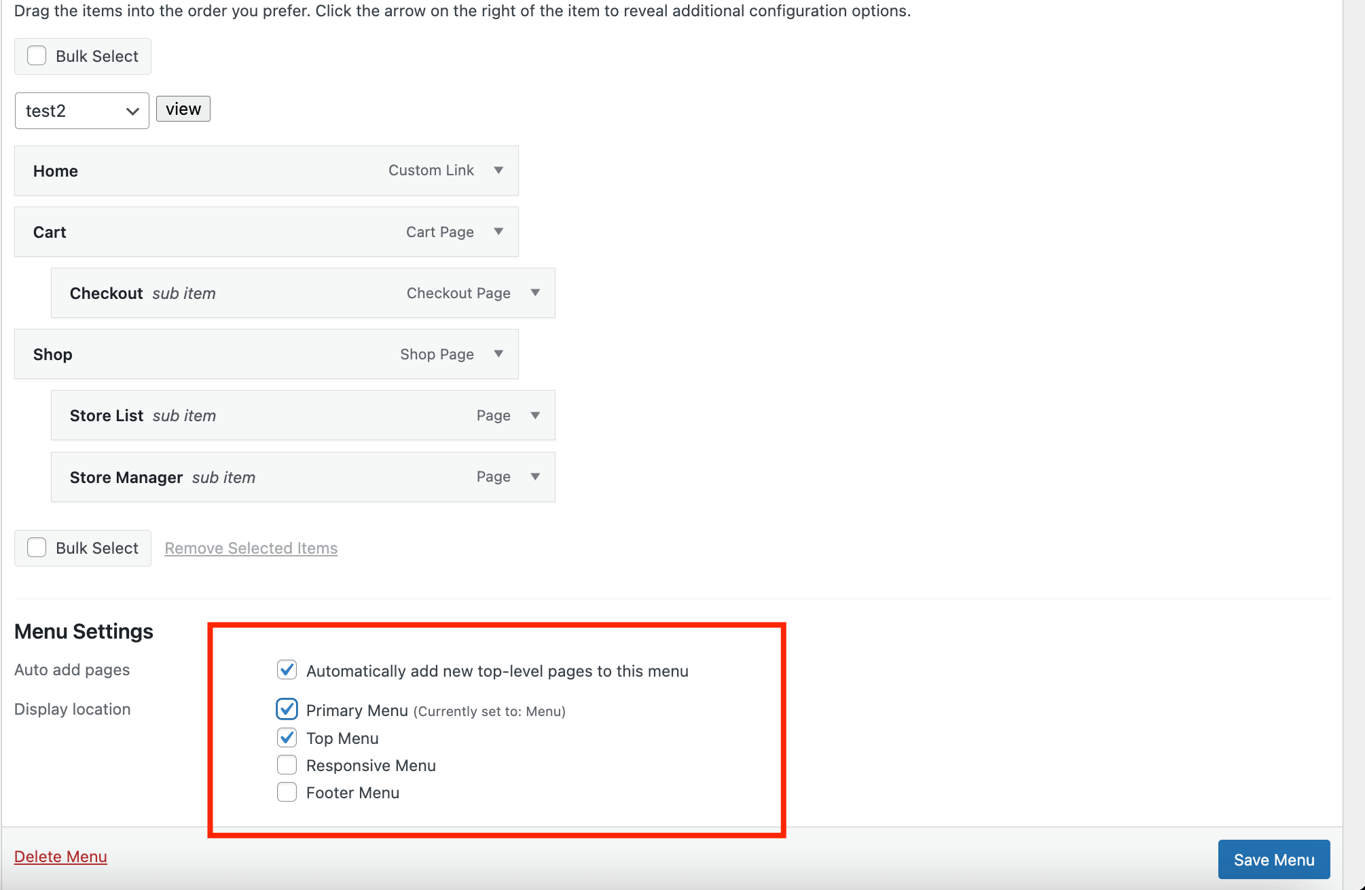This screenshot has width=1365, height=890.
Task: Expand the Home Custom Link options
Action: click(x=498, y=171)
